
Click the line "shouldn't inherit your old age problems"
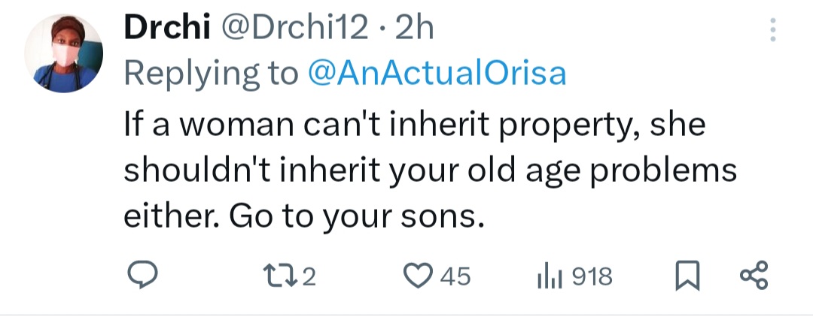429,171
